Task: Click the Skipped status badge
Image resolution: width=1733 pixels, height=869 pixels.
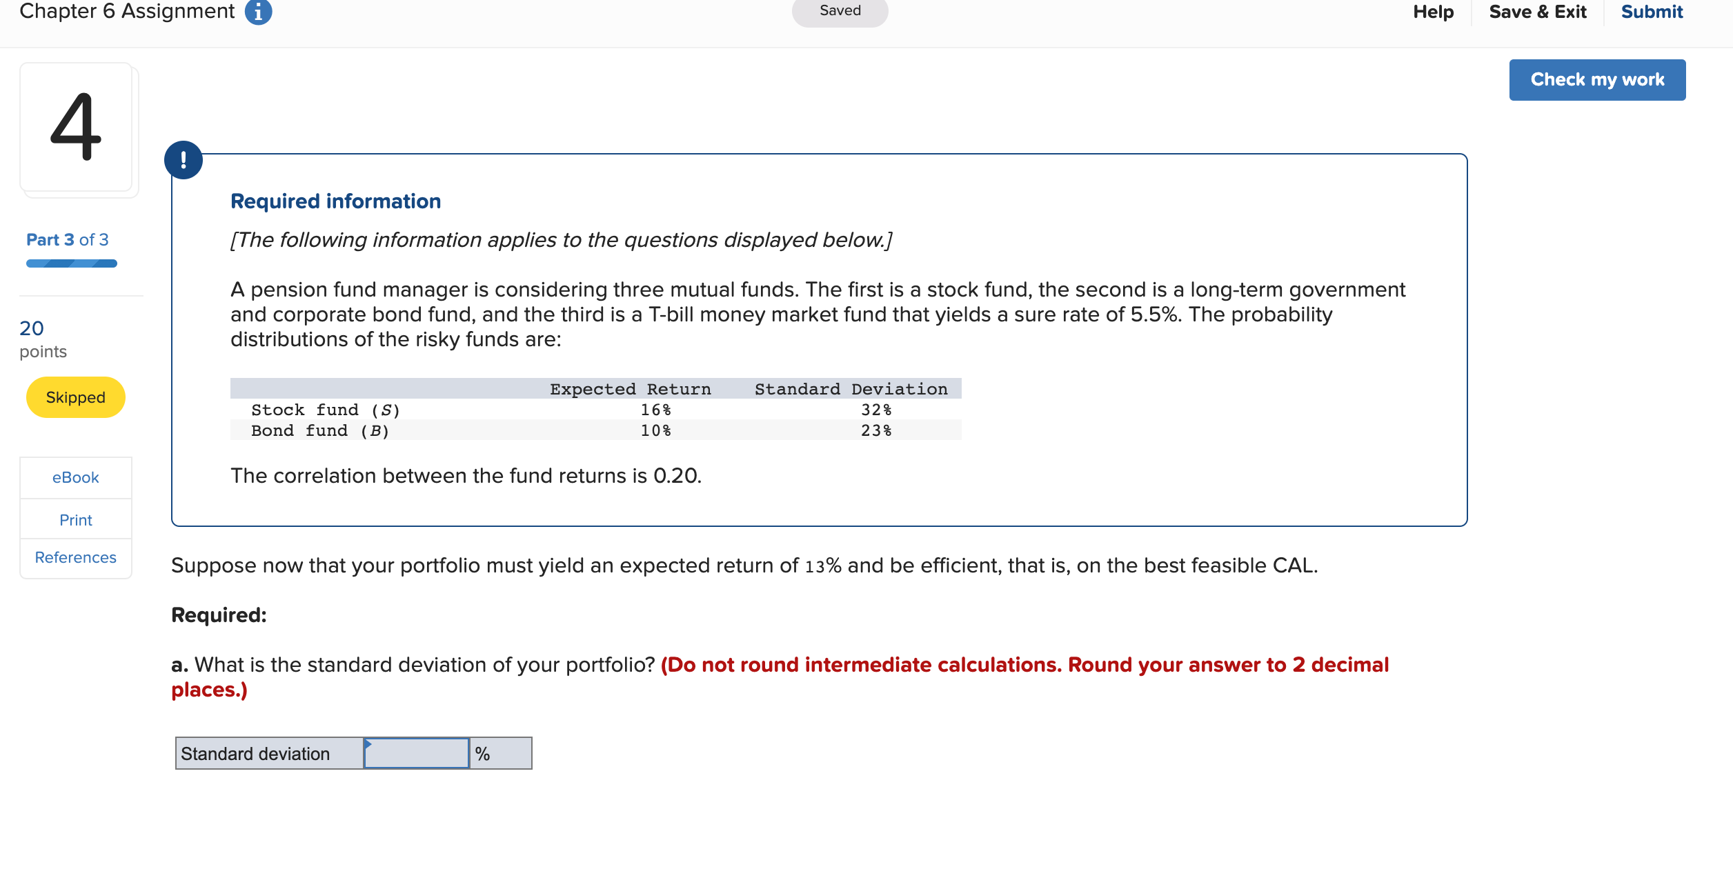Action: click(75, 397)
